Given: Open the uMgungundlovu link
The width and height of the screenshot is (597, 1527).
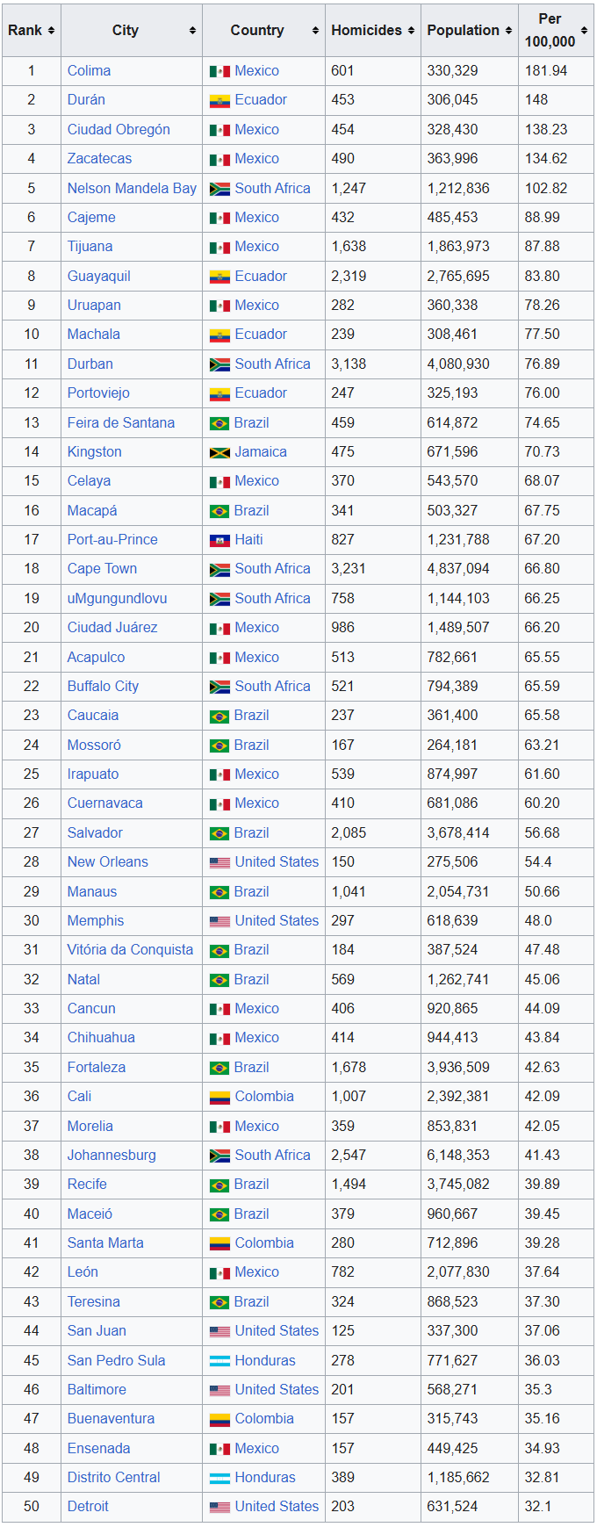Looking at the screenshot, I should tap(117, 599).
